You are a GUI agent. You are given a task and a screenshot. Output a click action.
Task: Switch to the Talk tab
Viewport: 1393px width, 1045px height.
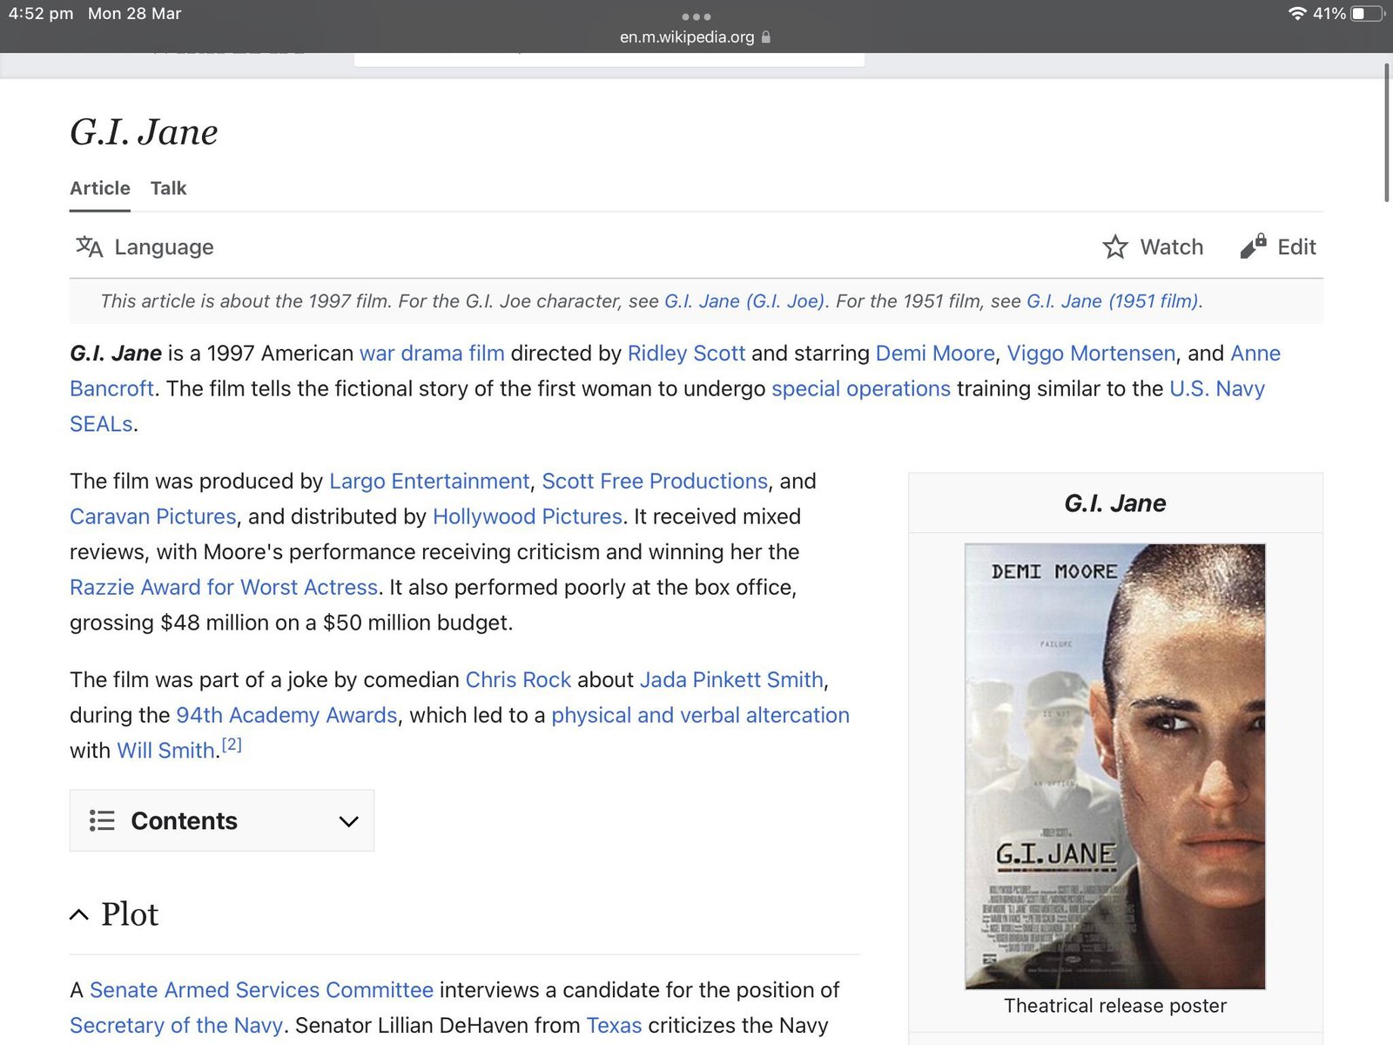tap(168, 188)
